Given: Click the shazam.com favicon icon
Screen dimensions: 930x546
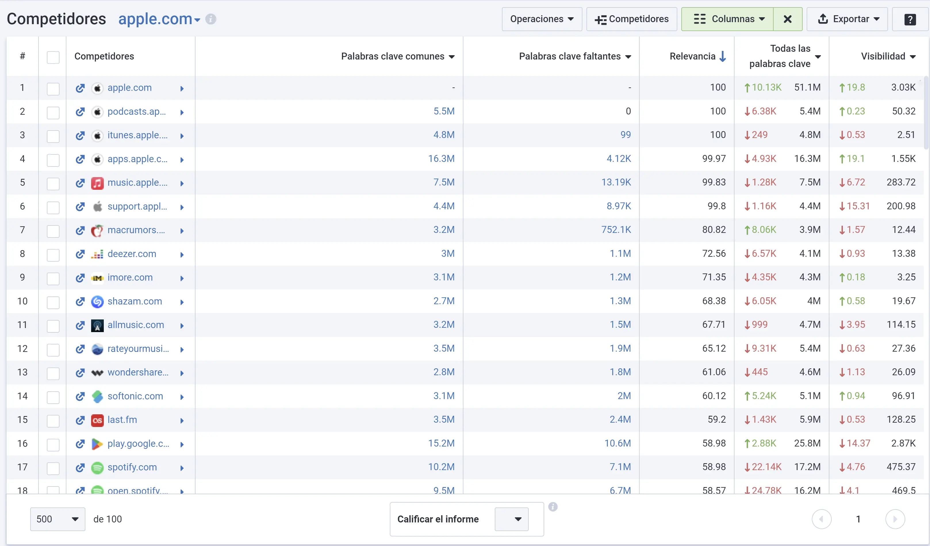Looking at the screenshot, I should [x=97, y=302].
